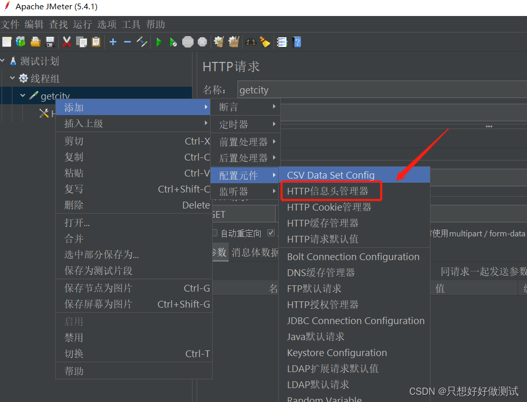Reset search with yellow broom icon
Screen dimensions: 527x402
pos(265,42)
